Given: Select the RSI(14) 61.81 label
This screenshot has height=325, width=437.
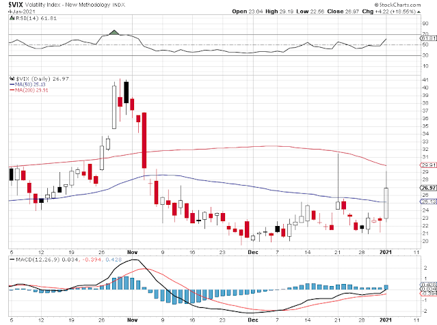Looking at the screenshot, I should click(x=36, y=18).
